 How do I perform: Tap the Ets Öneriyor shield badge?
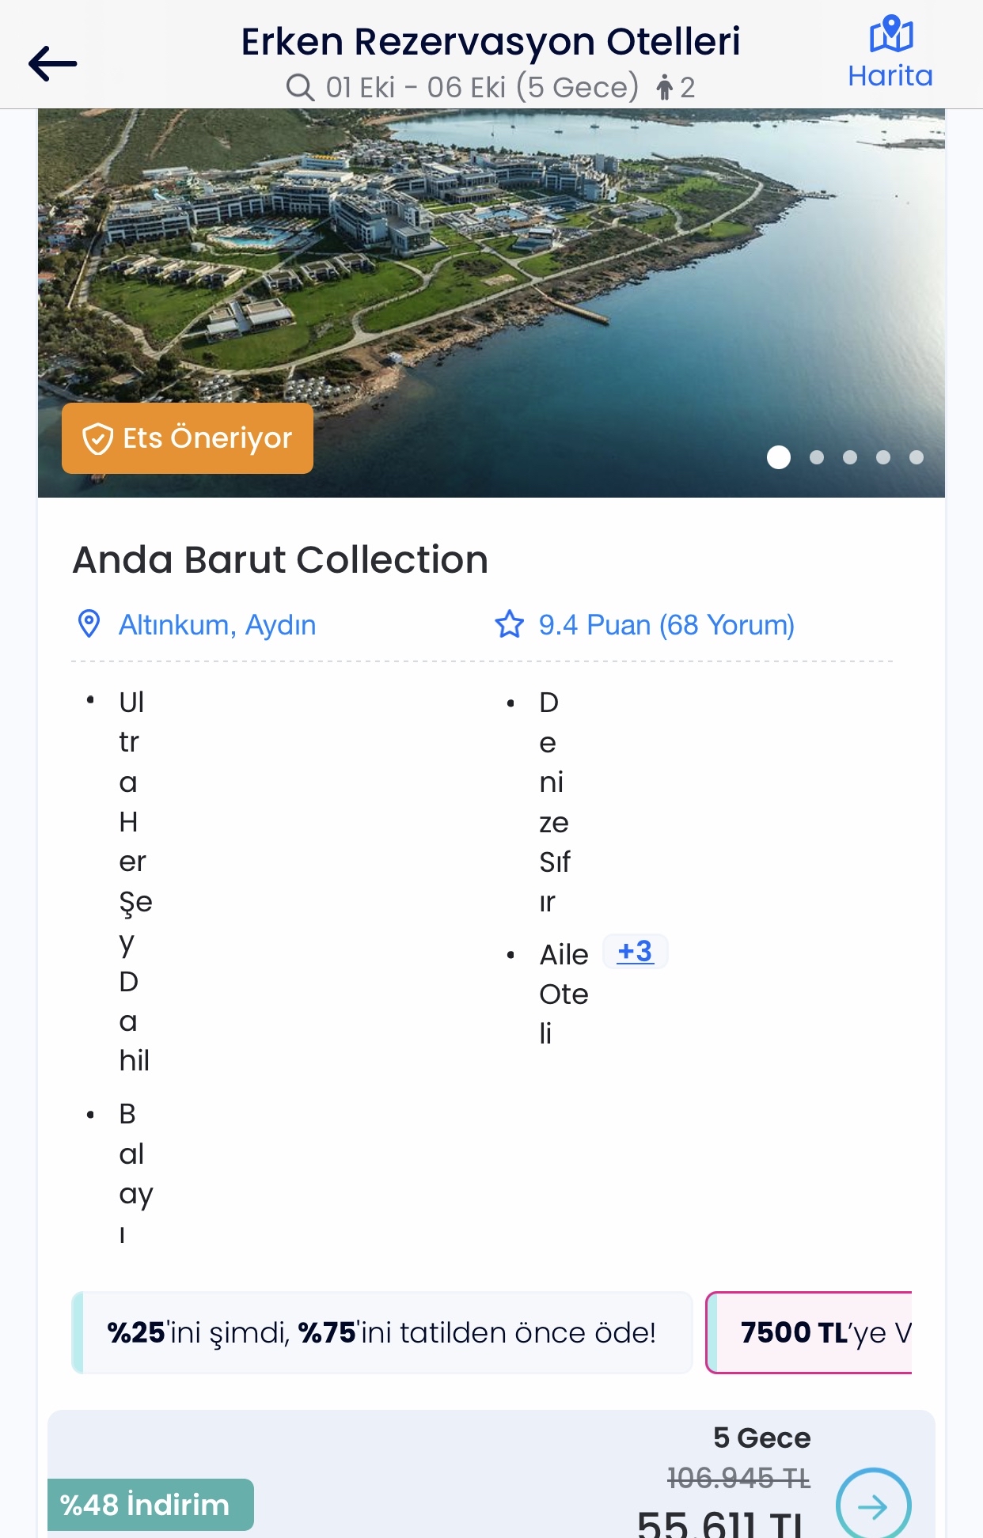pos(188,438)
